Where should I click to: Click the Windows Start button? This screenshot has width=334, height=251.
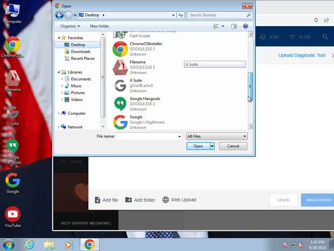[9, 244]
